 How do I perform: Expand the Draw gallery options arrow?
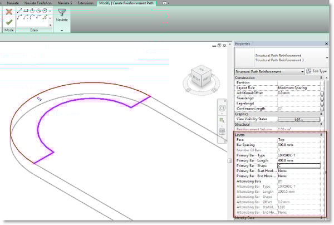(50, 25)
